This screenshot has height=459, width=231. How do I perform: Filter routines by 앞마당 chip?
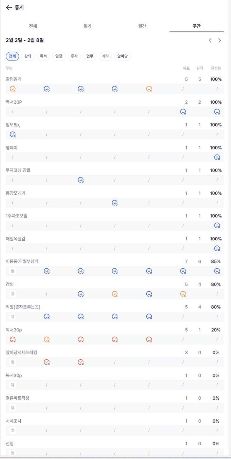pos(122,56)
